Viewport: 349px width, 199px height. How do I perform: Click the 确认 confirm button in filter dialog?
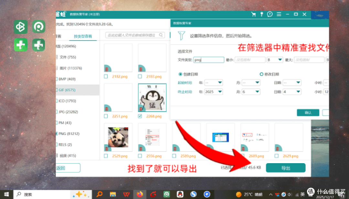click(x=308, y=113)
